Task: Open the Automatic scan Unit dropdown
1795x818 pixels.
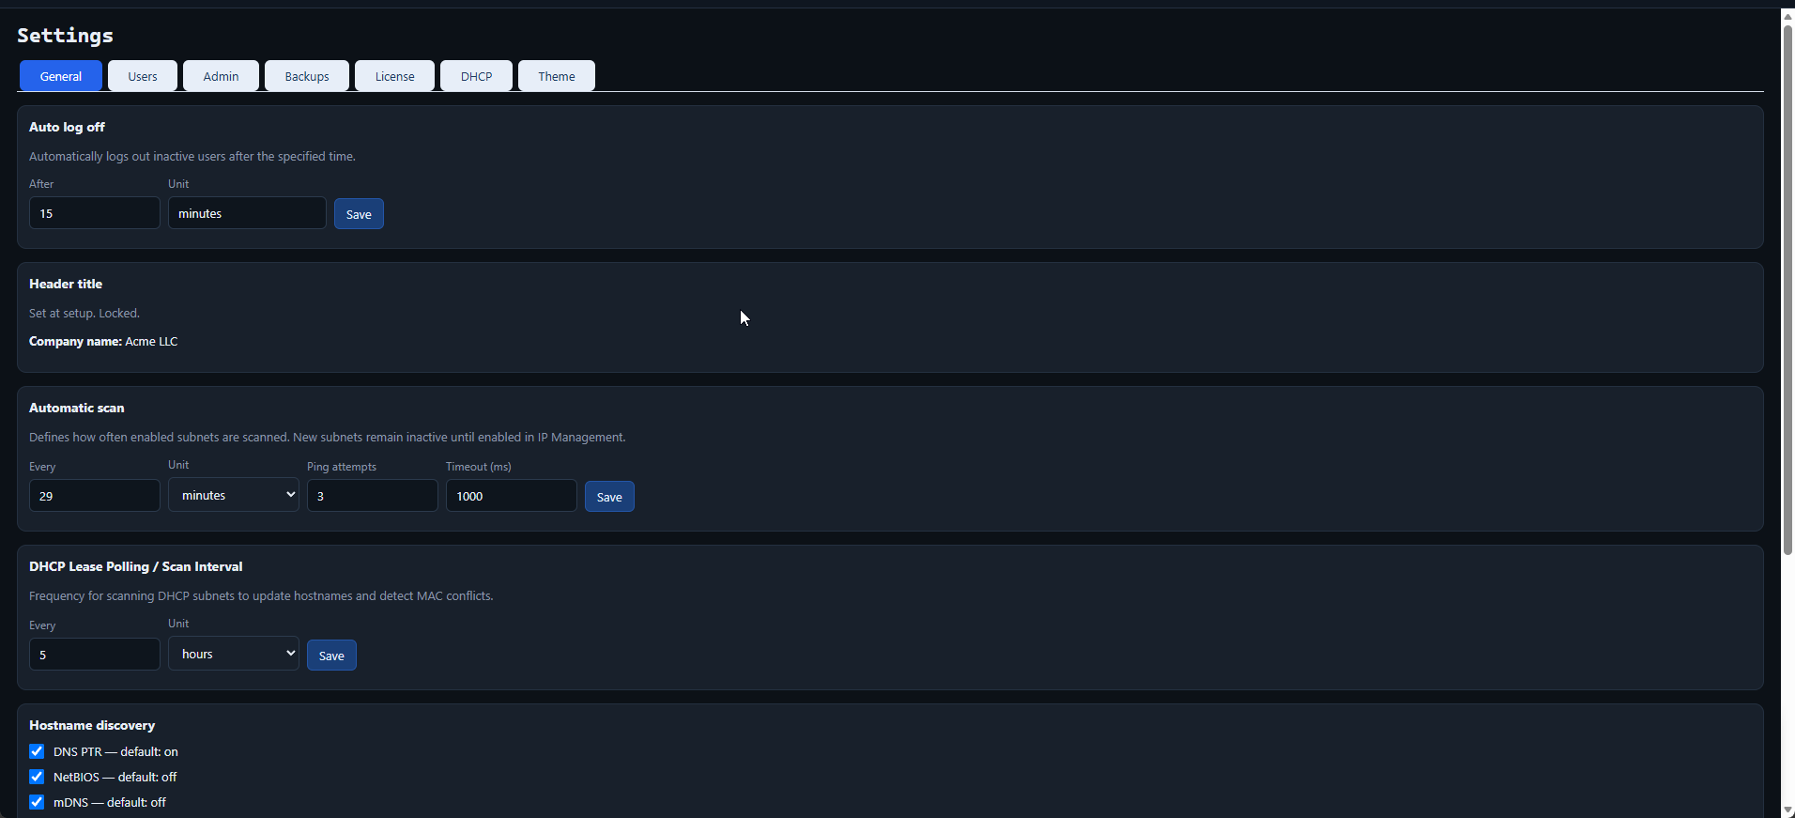Action: [x=234, y=495]
